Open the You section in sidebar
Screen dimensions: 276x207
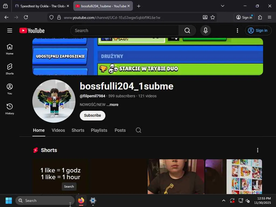point(10,89)
